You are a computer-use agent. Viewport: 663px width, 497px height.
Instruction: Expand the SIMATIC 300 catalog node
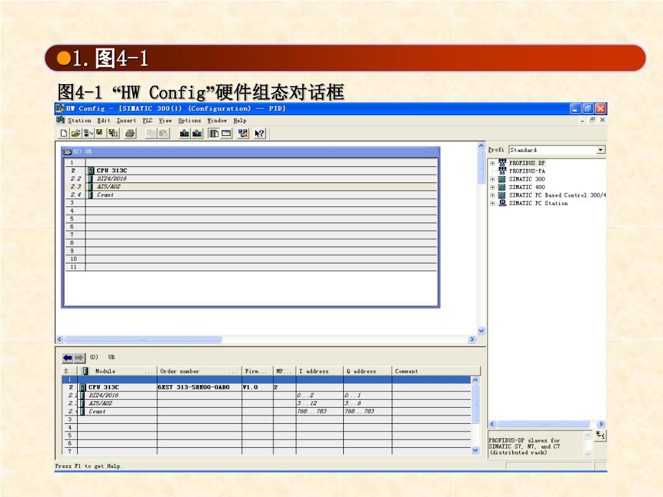pos(493,179)
